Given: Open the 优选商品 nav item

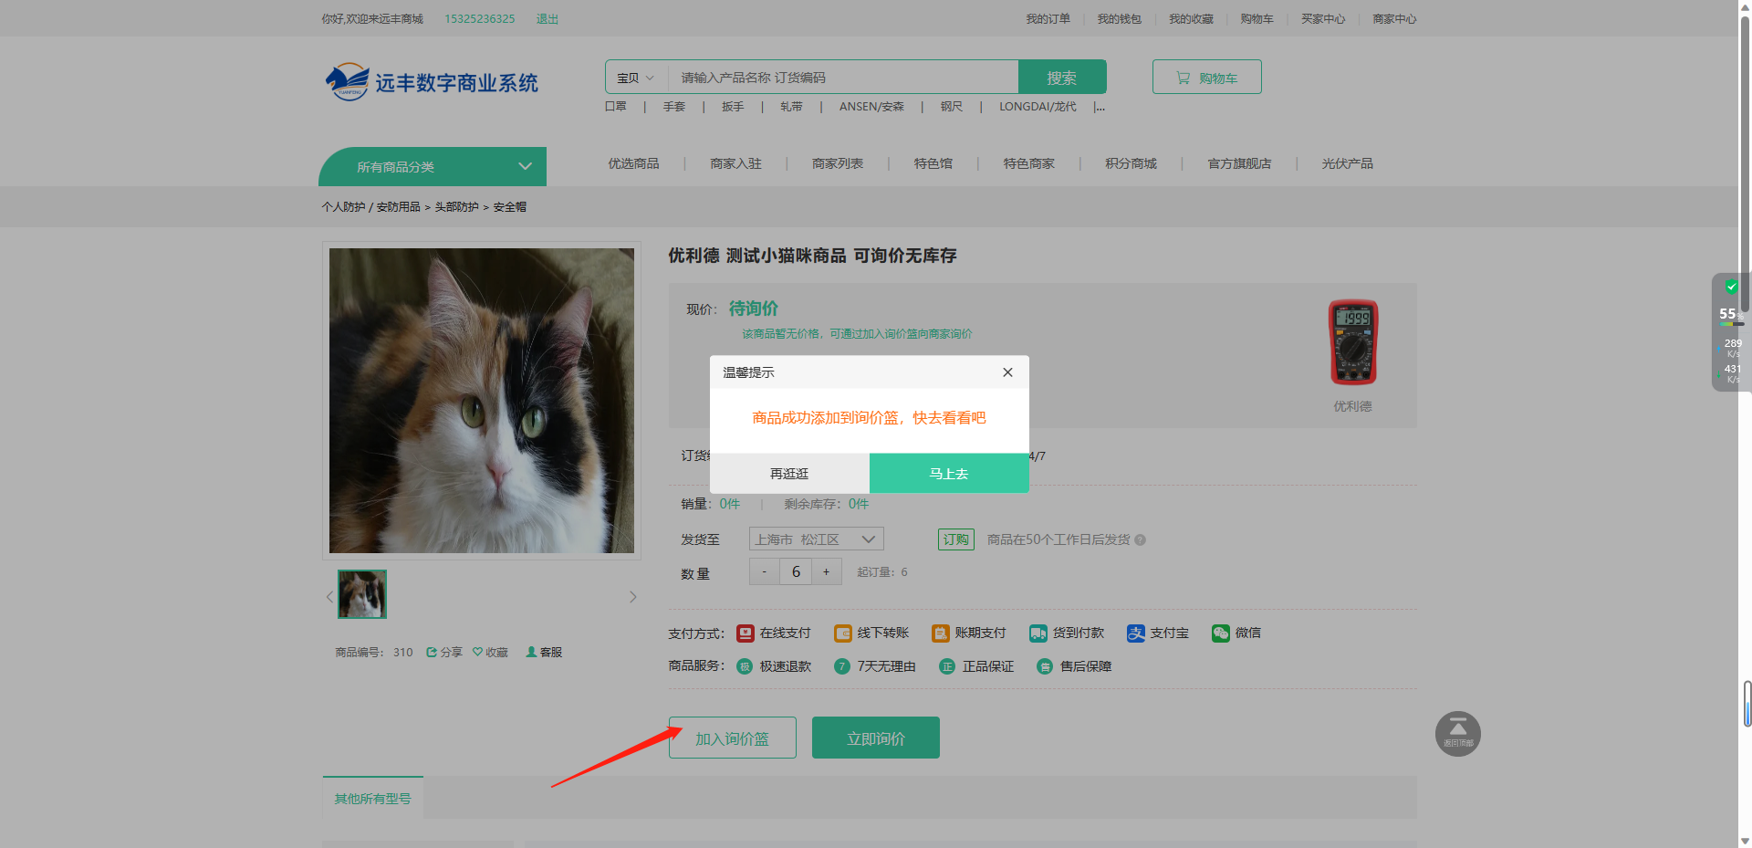Looking at the screenshot, I should [633, 164].
